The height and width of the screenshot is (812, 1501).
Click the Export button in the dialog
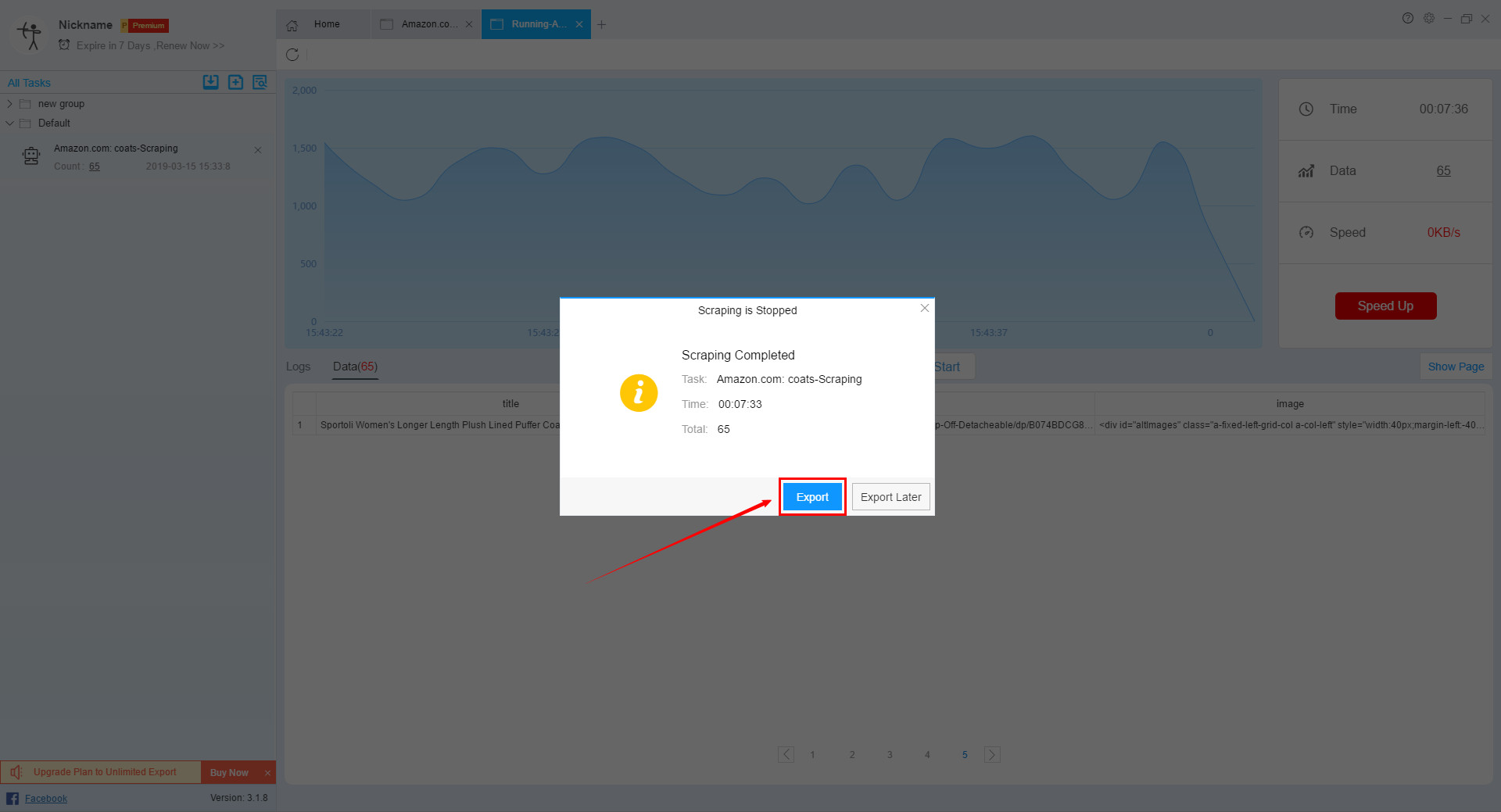pos(812,497)
